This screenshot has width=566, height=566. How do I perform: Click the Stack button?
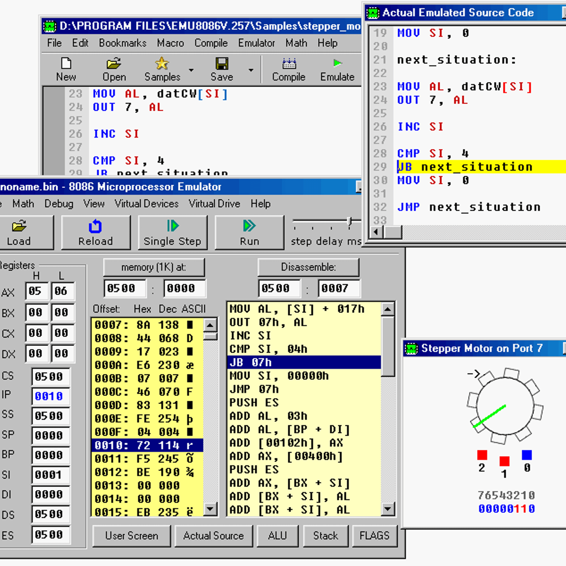325,536
